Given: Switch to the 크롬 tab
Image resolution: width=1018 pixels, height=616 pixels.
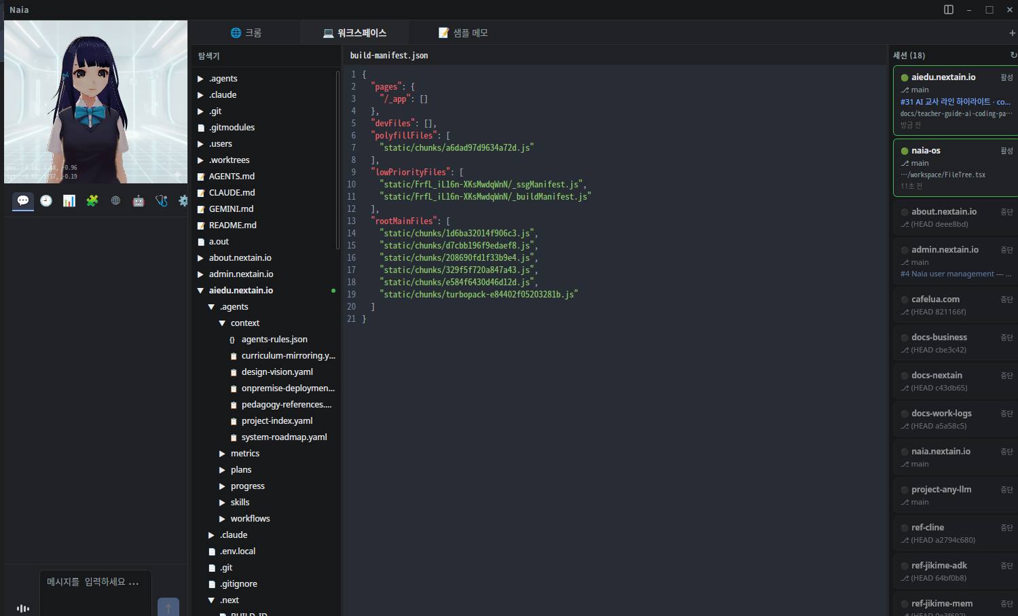Looking at the screenshot, I should 246,33.
